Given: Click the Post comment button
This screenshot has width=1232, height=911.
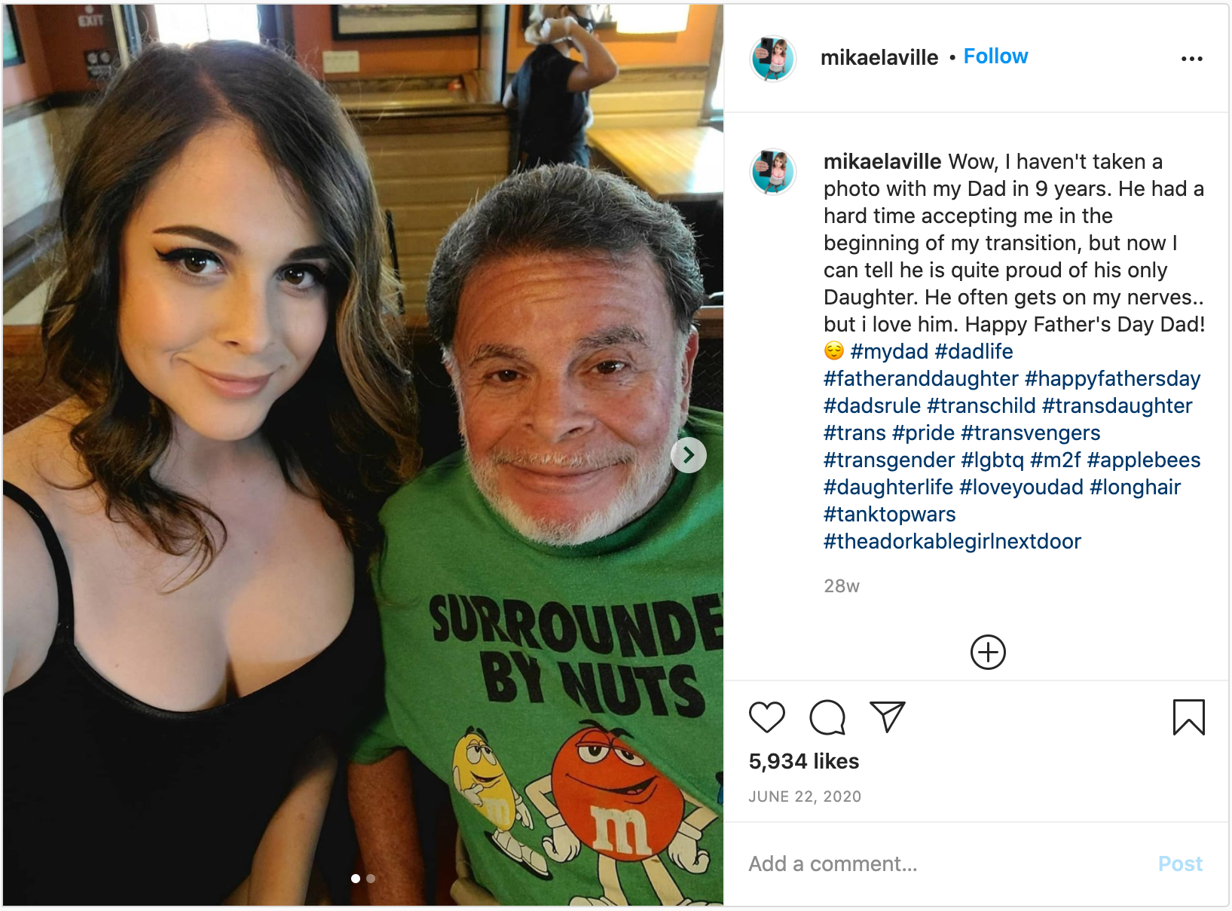Looking at the screenshot, I should coord(1180,864).
